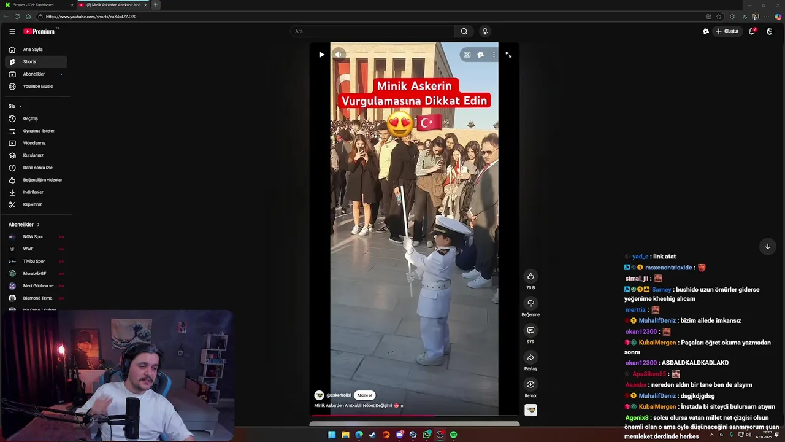Screen dimensions: 785x442
Task: Open YouTube Music from sidebar
Action: (x=36, y=87)
